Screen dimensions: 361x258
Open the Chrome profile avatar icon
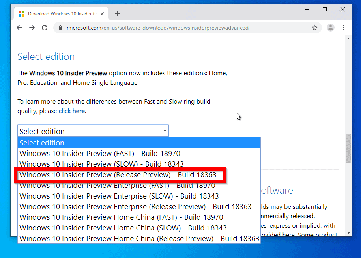click(330, 28)
